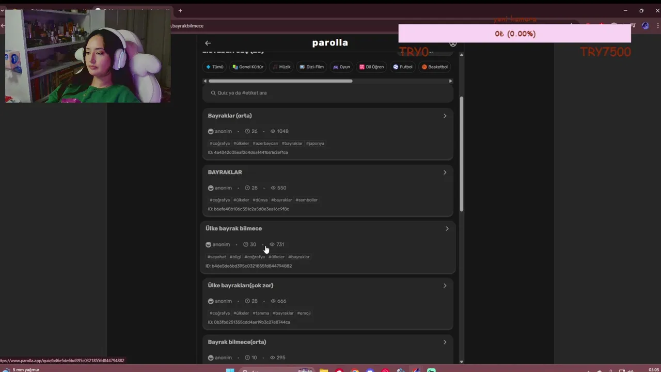
Task: Click the right arrow of category scrollbar
Action: 450,81
